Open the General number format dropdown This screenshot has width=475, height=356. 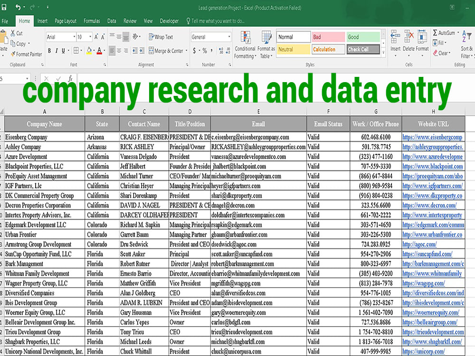[x=229, y=37]
